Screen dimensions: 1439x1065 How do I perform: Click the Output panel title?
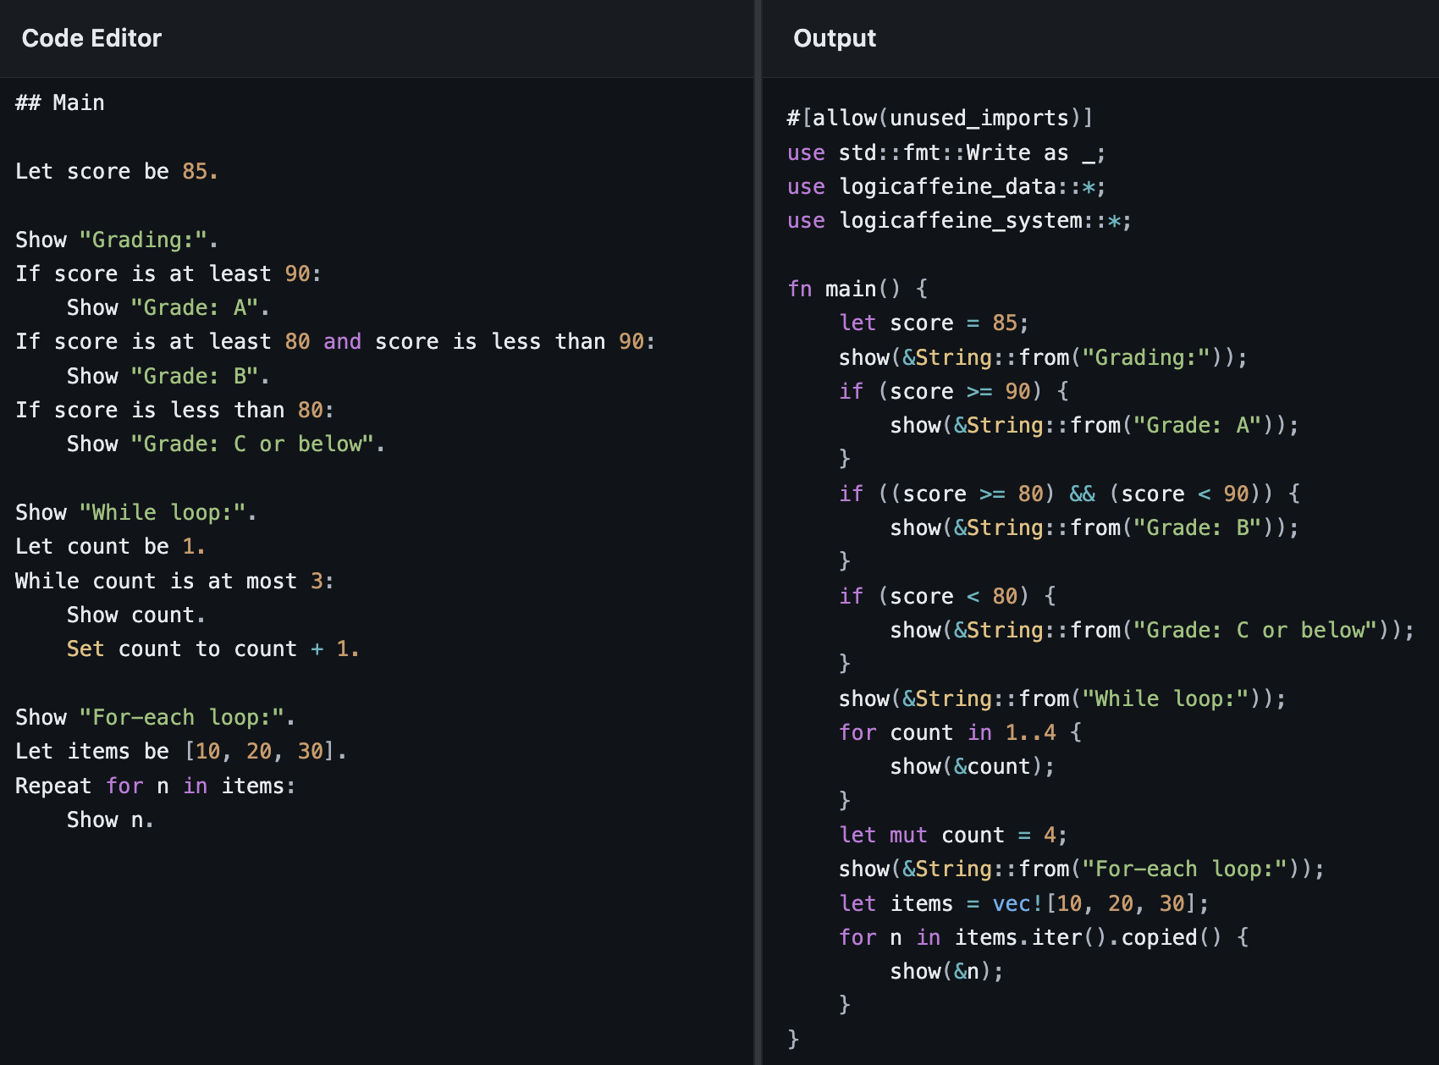pyautogui.click(x=834, y=38)
